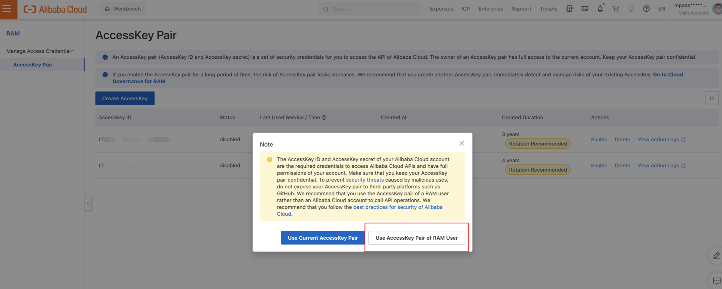
Task: Switch language using EN selector
Action: tap(662, 9)
